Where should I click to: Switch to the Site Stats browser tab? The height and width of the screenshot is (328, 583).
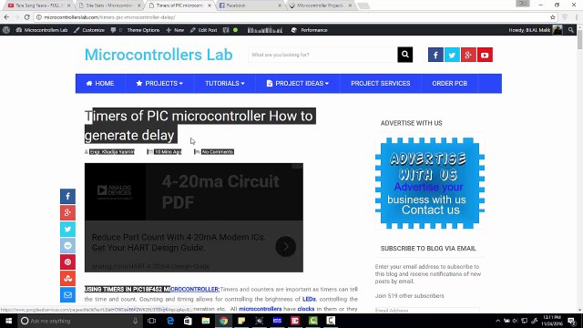(109, 5)
